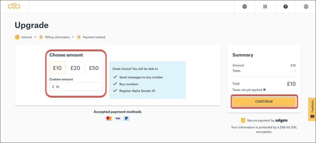Click the Visa payment icon
Viewport: 316px width, 143px height.
pyautogui.click(x=118, y=118)
